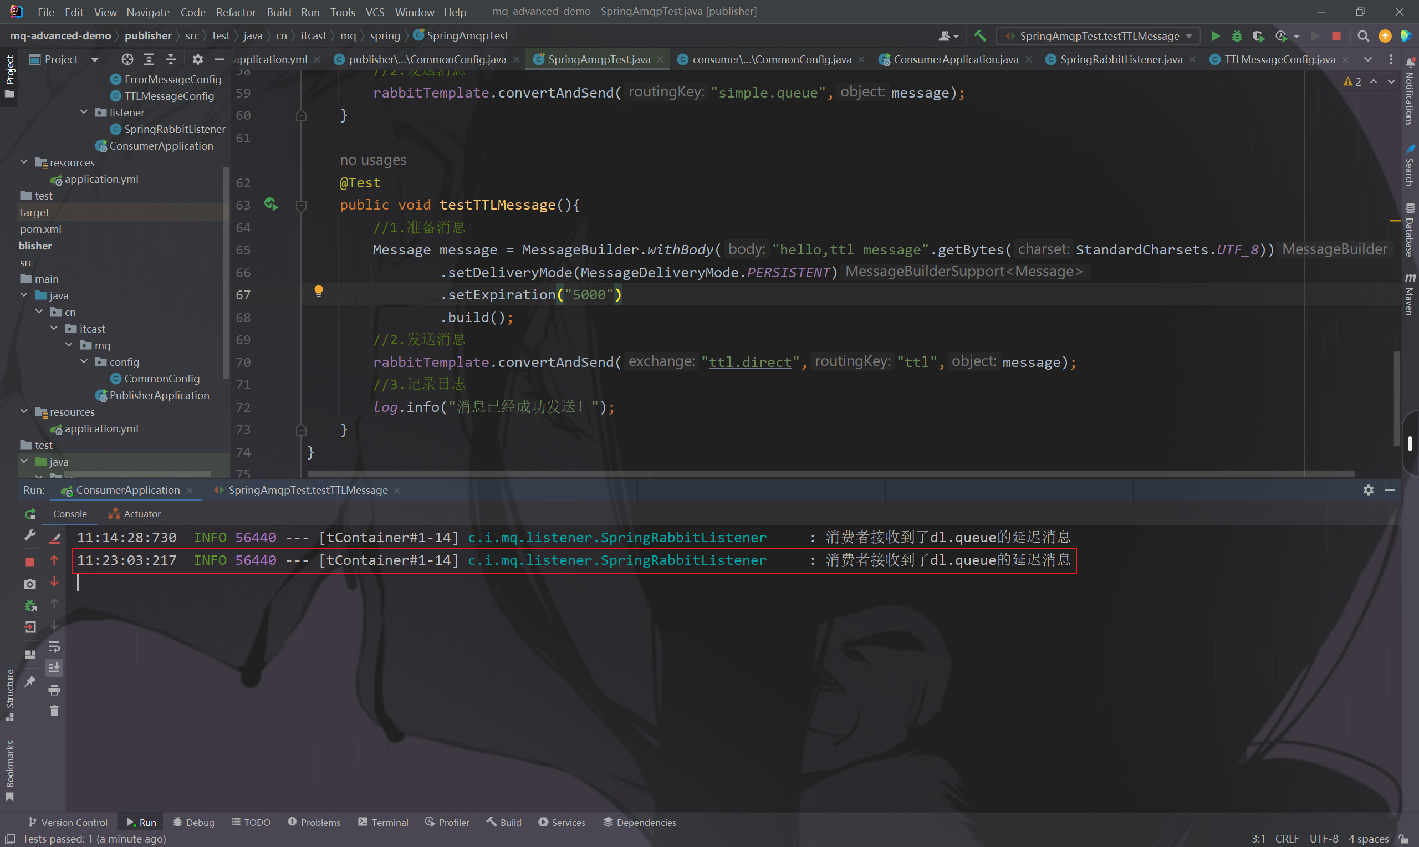Click the run gutter icon for testTTLMessage

tap(271, 205)
